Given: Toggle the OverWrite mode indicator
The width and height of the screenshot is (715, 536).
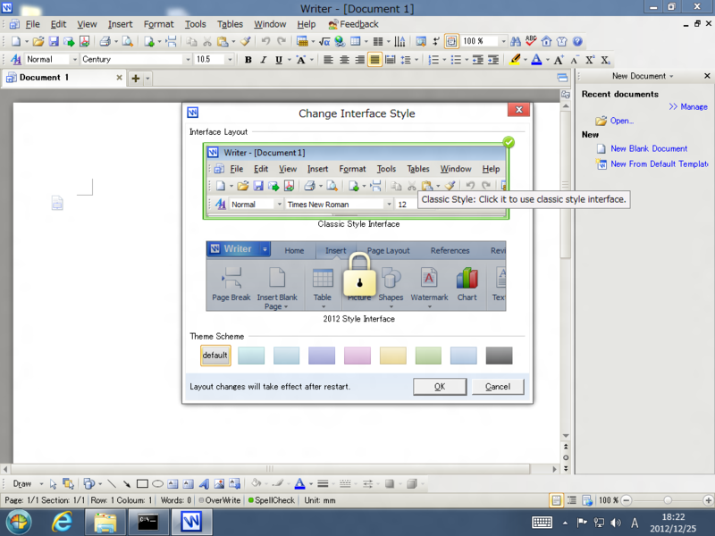Looking at the screenshot, I should coord(220,500).
